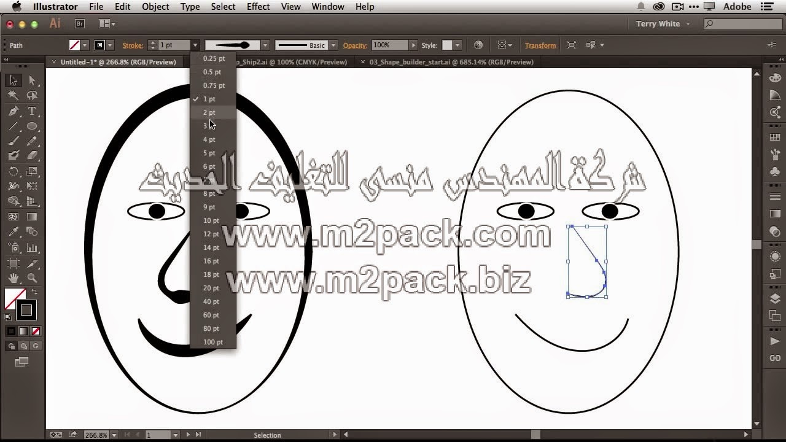Open the graphic Style dropdown
The height and width of the screenshot is (442, 786).
point(457,45)
